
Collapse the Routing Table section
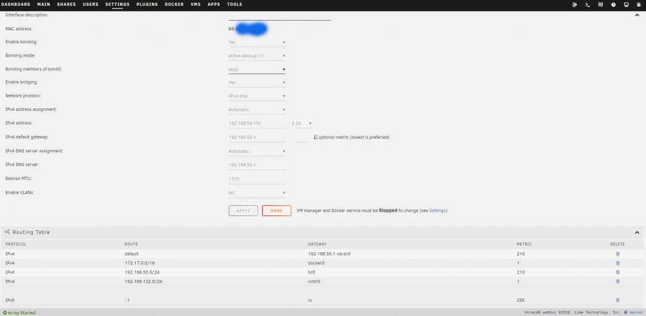click(x=637, y=232)
